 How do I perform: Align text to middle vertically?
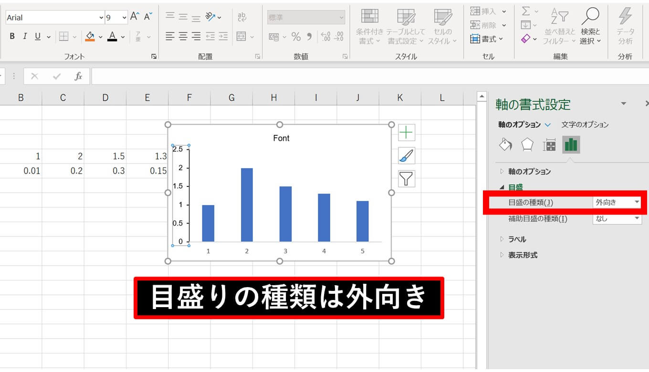pyautogui.click(x=183, y=17)
